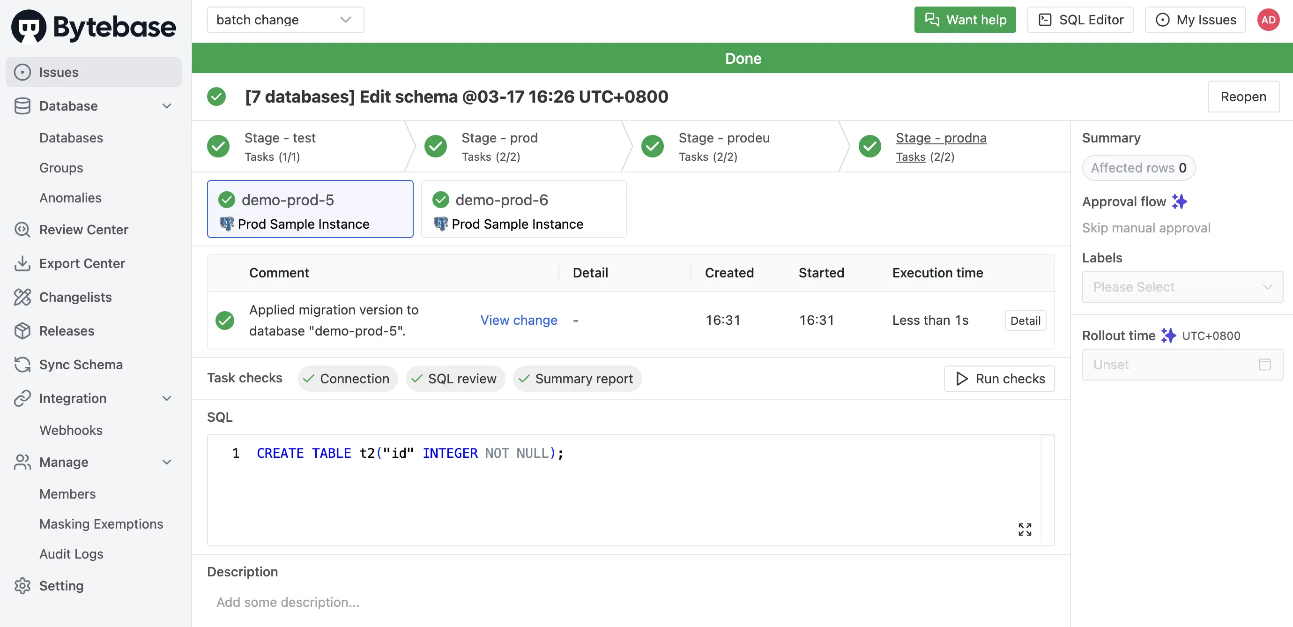Screen dimensions: 1293x627
Task: Click the Approval flow sparkle icon
Action: [x=1179, y=202]
